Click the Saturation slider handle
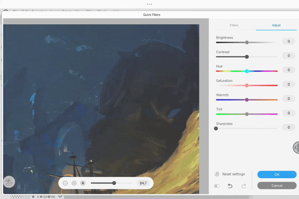The image size is (299, 199). pyautogui.click(x=247, y=85)
